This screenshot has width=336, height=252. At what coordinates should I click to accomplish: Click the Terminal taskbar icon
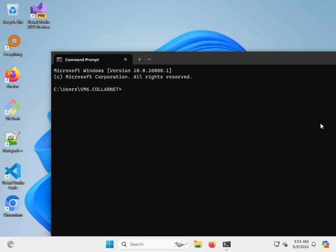pos(226,244)
